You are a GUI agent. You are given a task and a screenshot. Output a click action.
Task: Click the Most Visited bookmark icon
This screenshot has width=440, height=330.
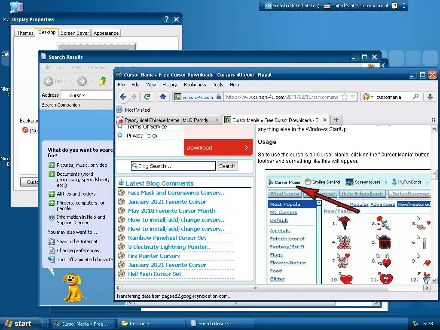(x=119, y=110)
